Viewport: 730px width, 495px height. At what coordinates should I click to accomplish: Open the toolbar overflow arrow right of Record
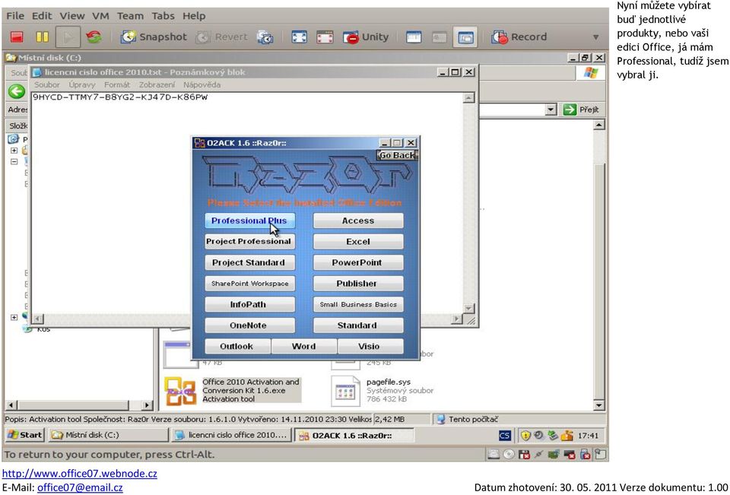pos(595,37)
